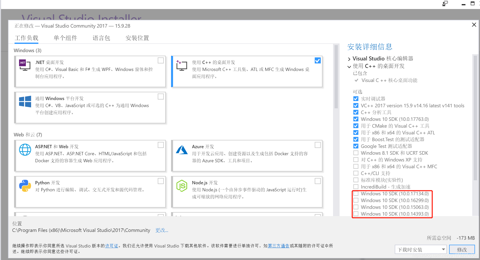Minimize the Visual Studio Installer window
The height and width of the screenshot is (260, 480).
click(463, 4)
